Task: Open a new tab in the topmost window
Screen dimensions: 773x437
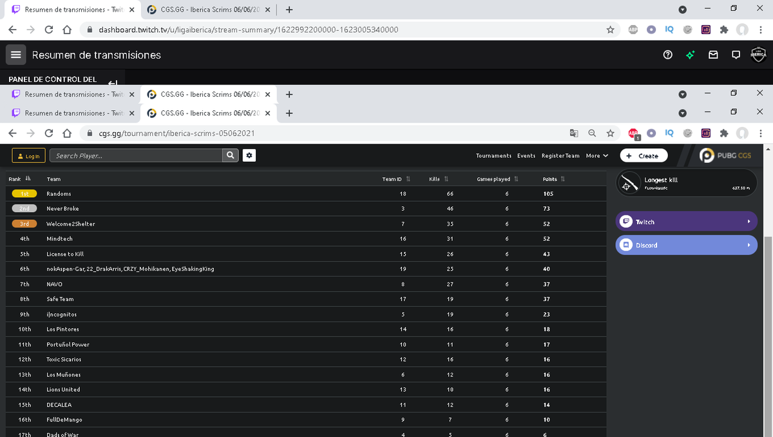Action: (289, 10)
